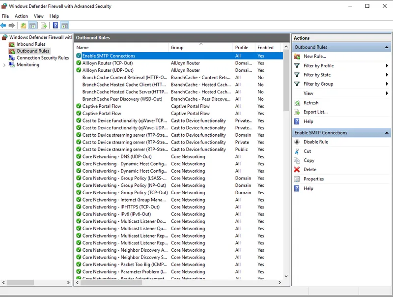Click the red Delete X icon
Screen dimensions: 393x297
pos(297,170)
